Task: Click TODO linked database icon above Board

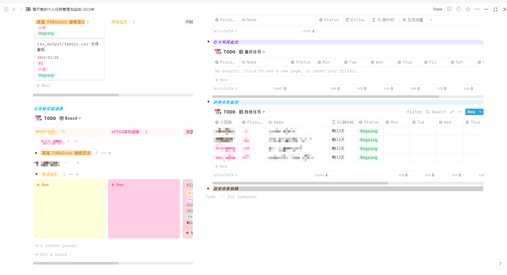Action: click(38, 118)
